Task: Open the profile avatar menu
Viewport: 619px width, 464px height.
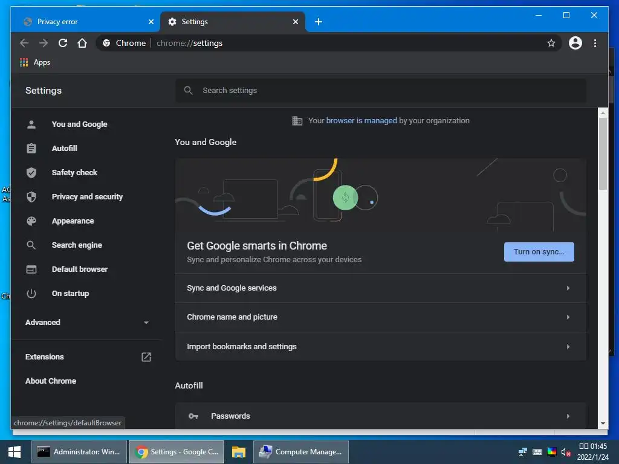Action: click(x=575, y=43)
